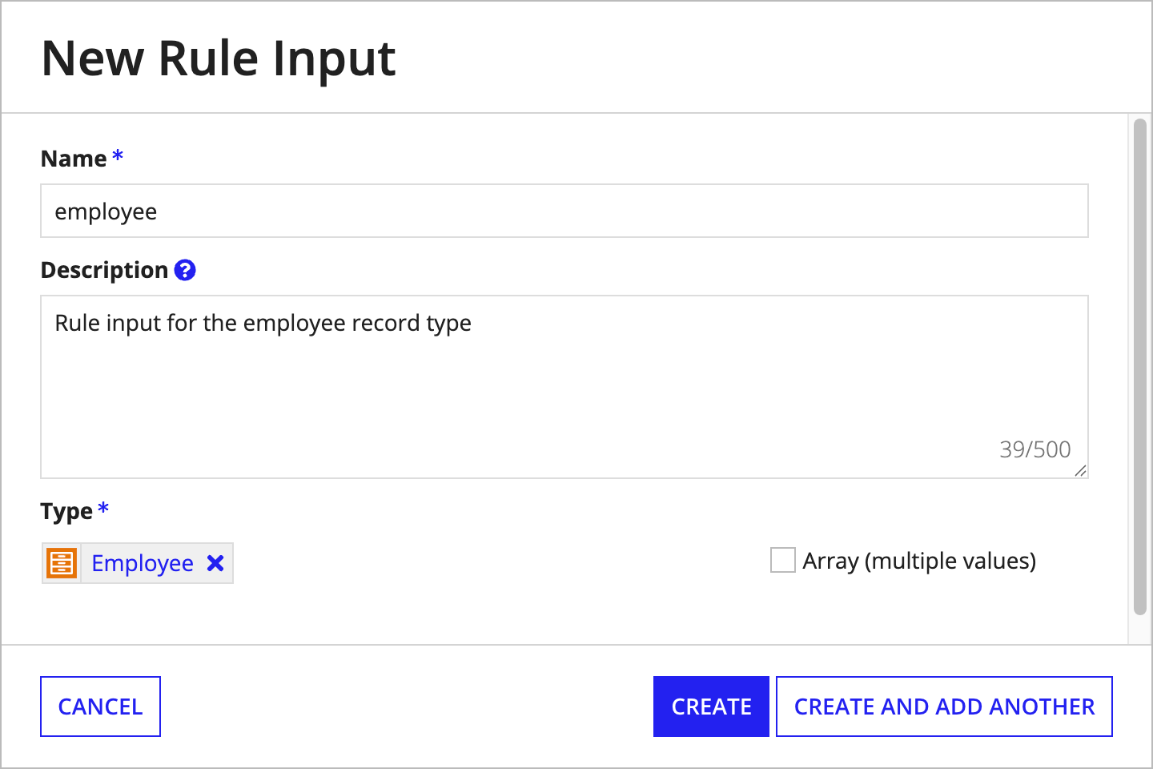
Task: Enable the Array (multiple values) checkbox
Action: 782,560
